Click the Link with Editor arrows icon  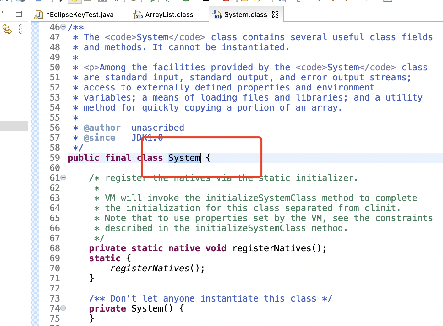point(7,29)
